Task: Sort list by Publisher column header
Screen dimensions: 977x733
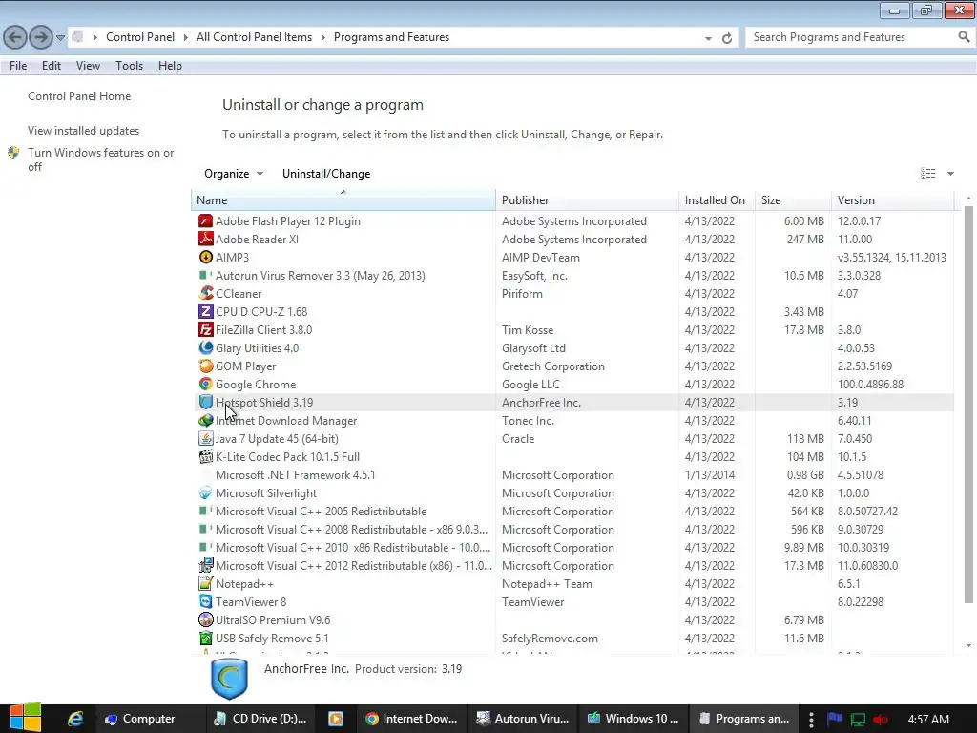Action: [588, 200]
